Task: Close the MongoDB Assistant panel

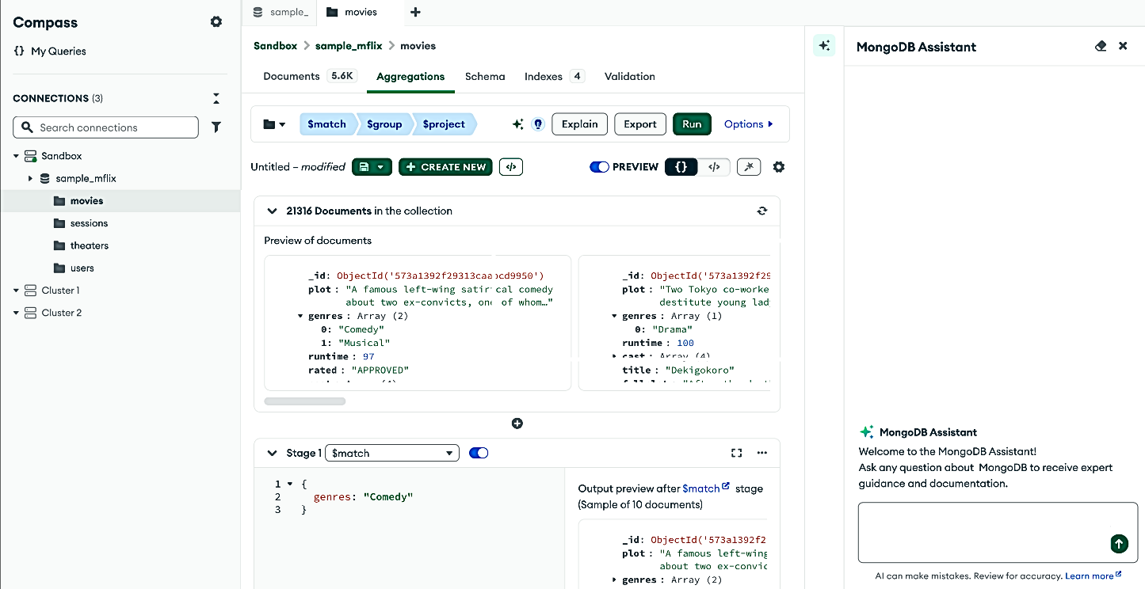Action: 1123,46
